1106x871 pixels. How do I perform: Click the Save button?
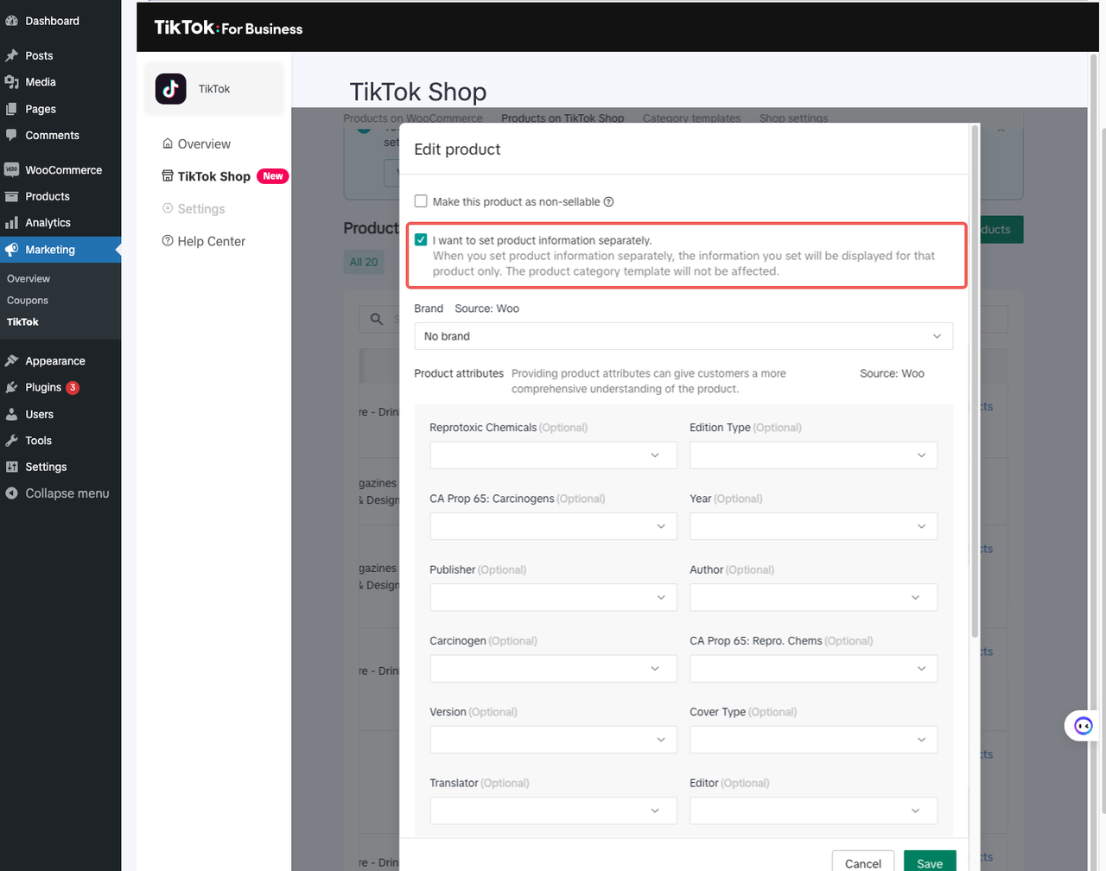[x=929, y=862]
